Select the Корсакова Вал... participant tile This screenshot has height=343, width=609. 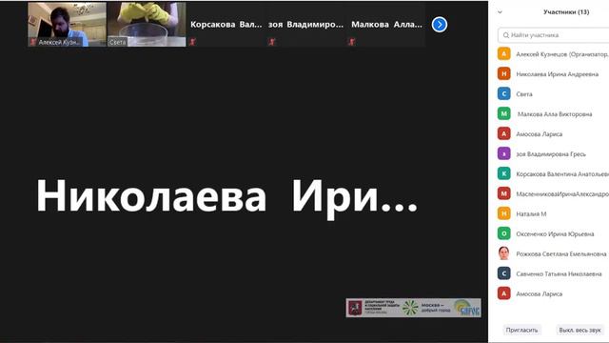(x=226, y=25)
